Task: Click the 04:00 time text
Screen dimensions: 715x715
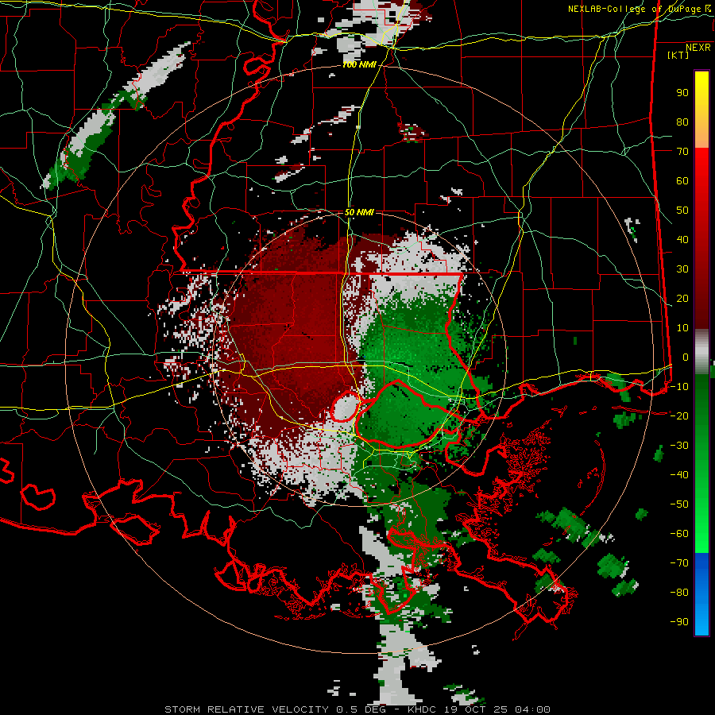Action: coord(533,709)
